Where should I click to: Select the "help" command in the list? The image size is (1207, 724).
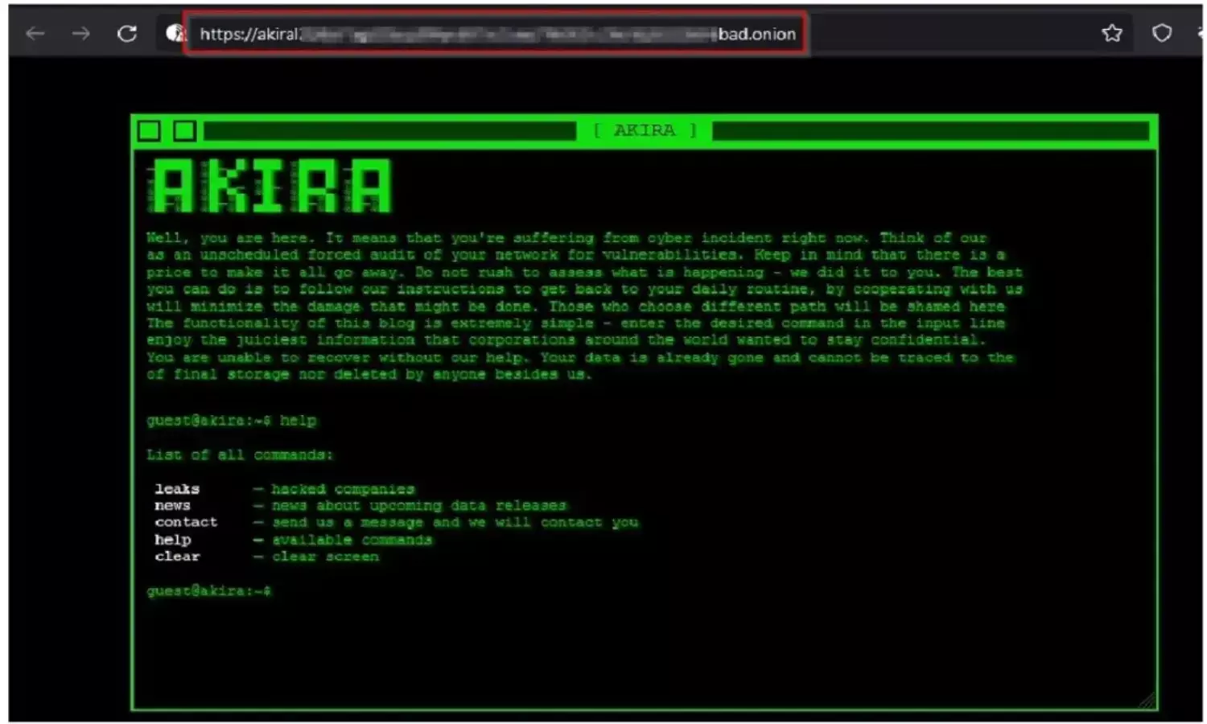[172, 540]
